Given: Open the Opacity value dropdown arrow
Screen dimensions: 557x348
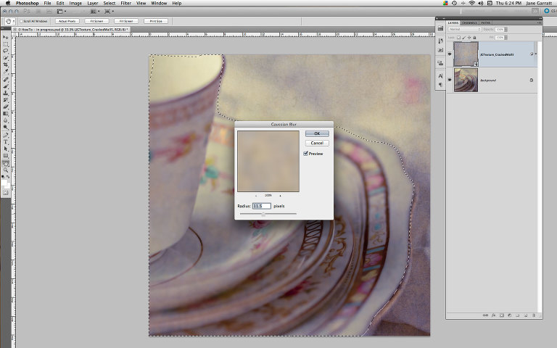Looking at the screenshot, I should pos(506,29).
